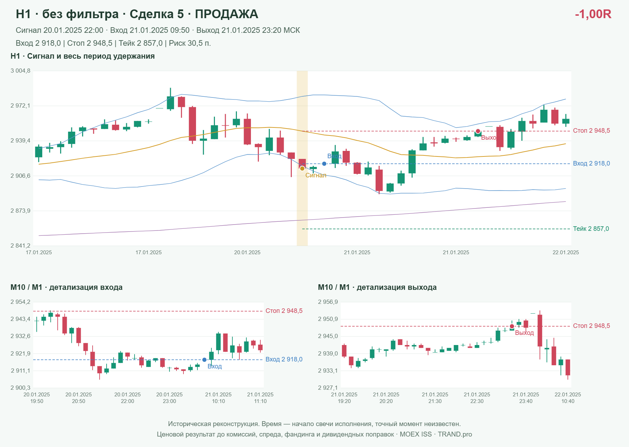Click the 'Историческая реконструкция' footer note

pyautogui.click(x=314, y=424)
